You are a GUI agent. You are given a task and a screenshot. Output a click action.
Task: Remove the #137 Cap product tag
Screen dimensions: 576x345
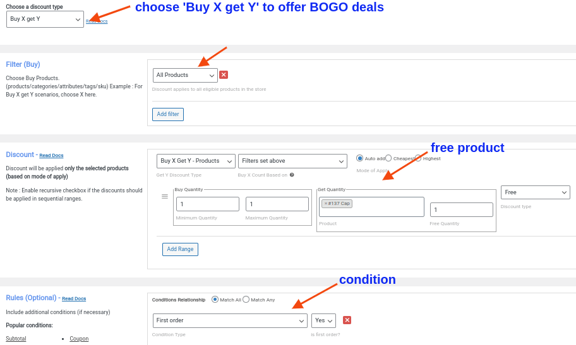click(x=326, y=204)
